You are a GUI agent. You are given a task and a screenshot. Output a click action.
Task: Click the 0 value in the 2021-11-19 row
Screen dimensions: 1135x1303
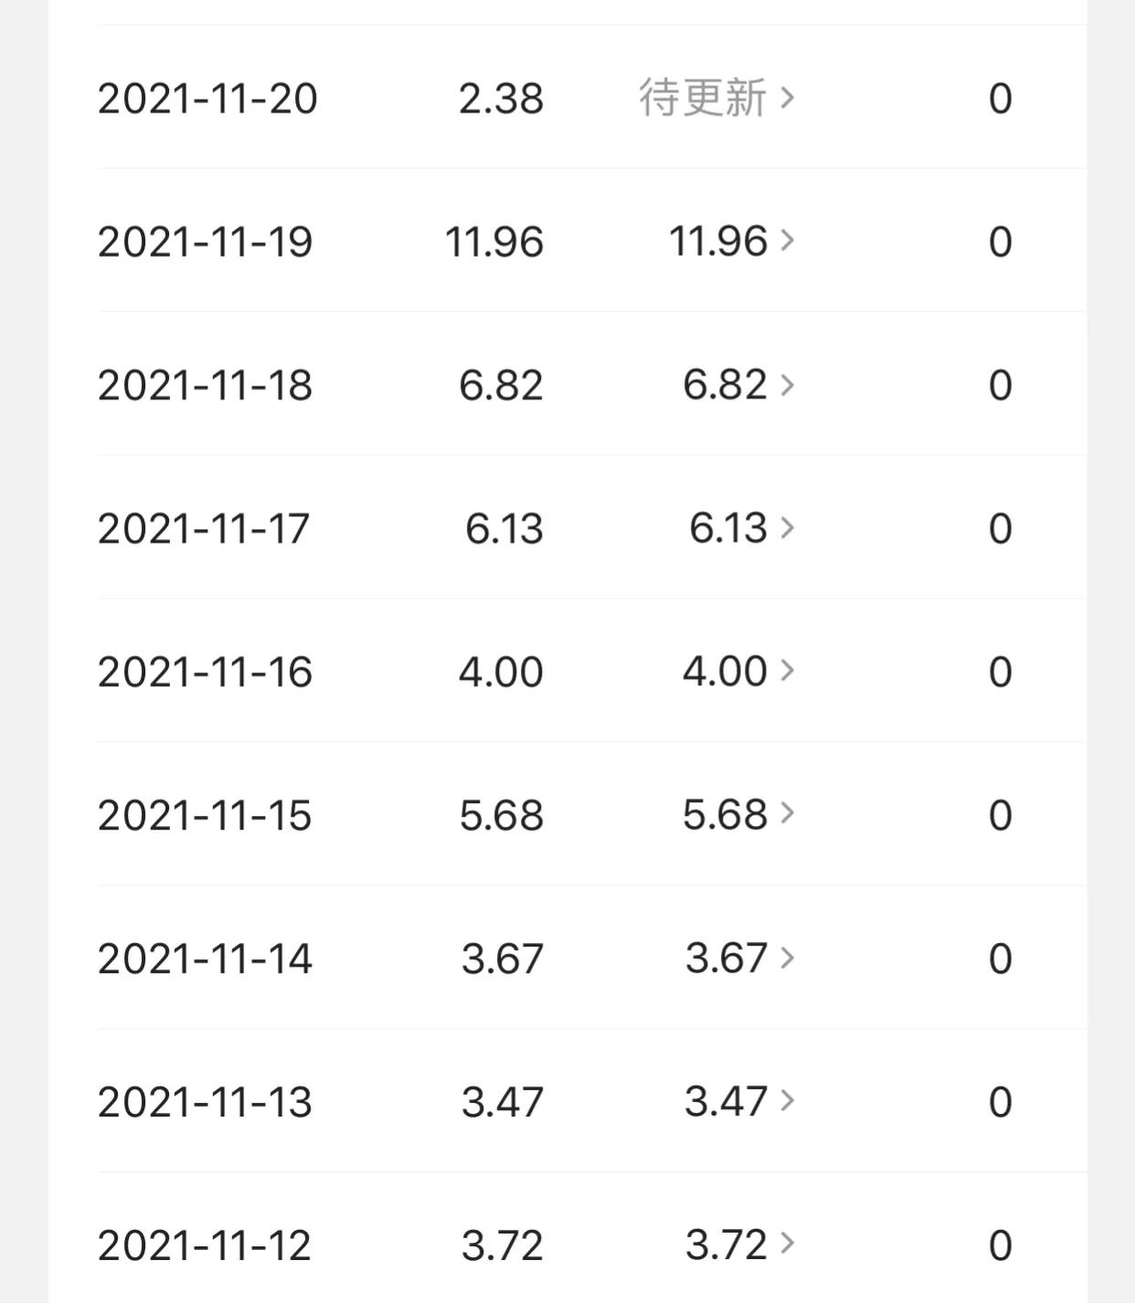1000,242
